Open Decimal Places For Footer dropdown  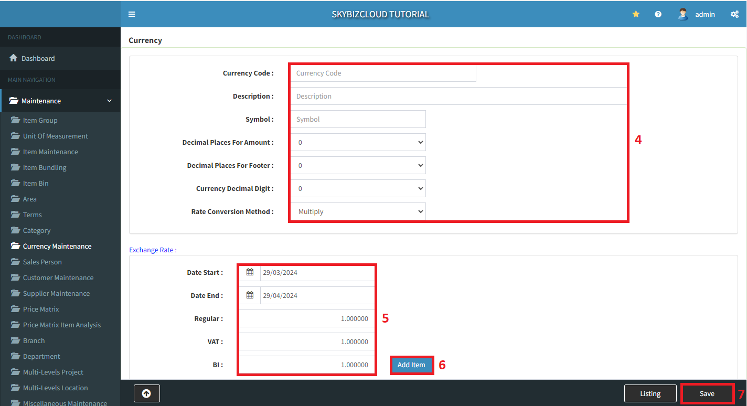click(x=358, y=165)
